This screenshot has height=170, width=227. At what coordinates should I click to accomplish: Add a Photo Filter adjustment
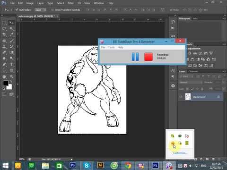(203, 59)
